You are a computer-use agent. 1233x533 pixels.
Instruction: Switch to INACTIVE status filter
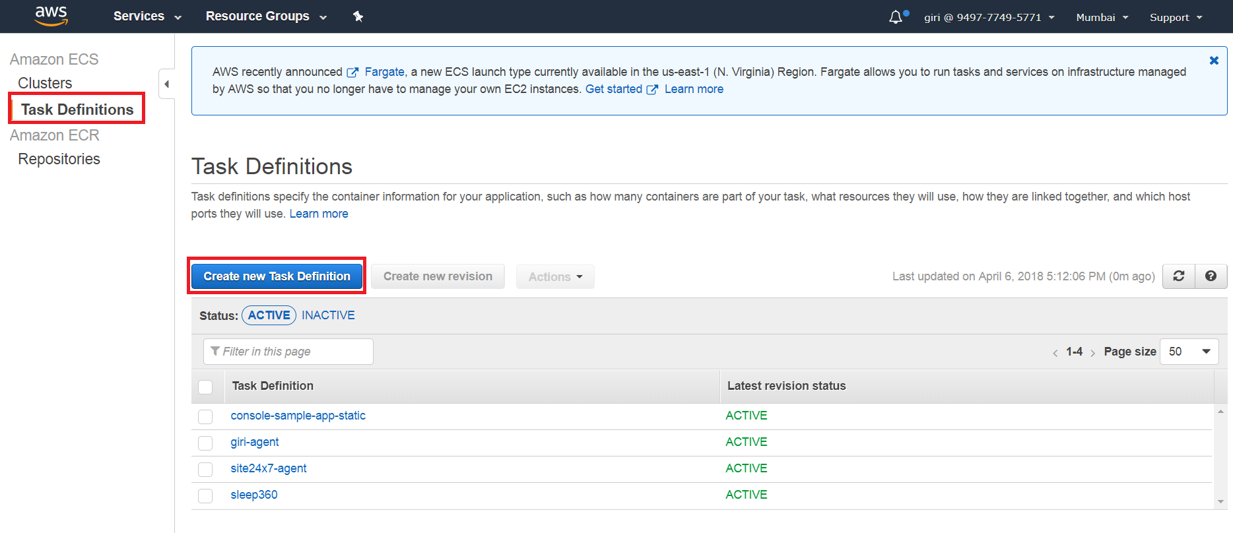328,315
